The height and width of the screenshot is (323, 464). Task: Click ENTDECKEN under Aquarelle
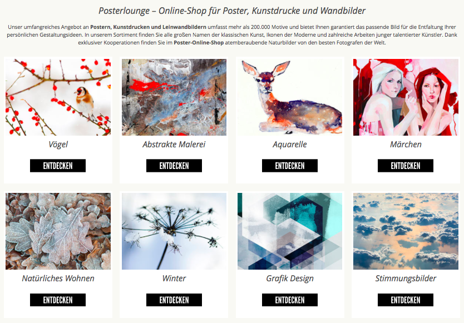[290, 166]
